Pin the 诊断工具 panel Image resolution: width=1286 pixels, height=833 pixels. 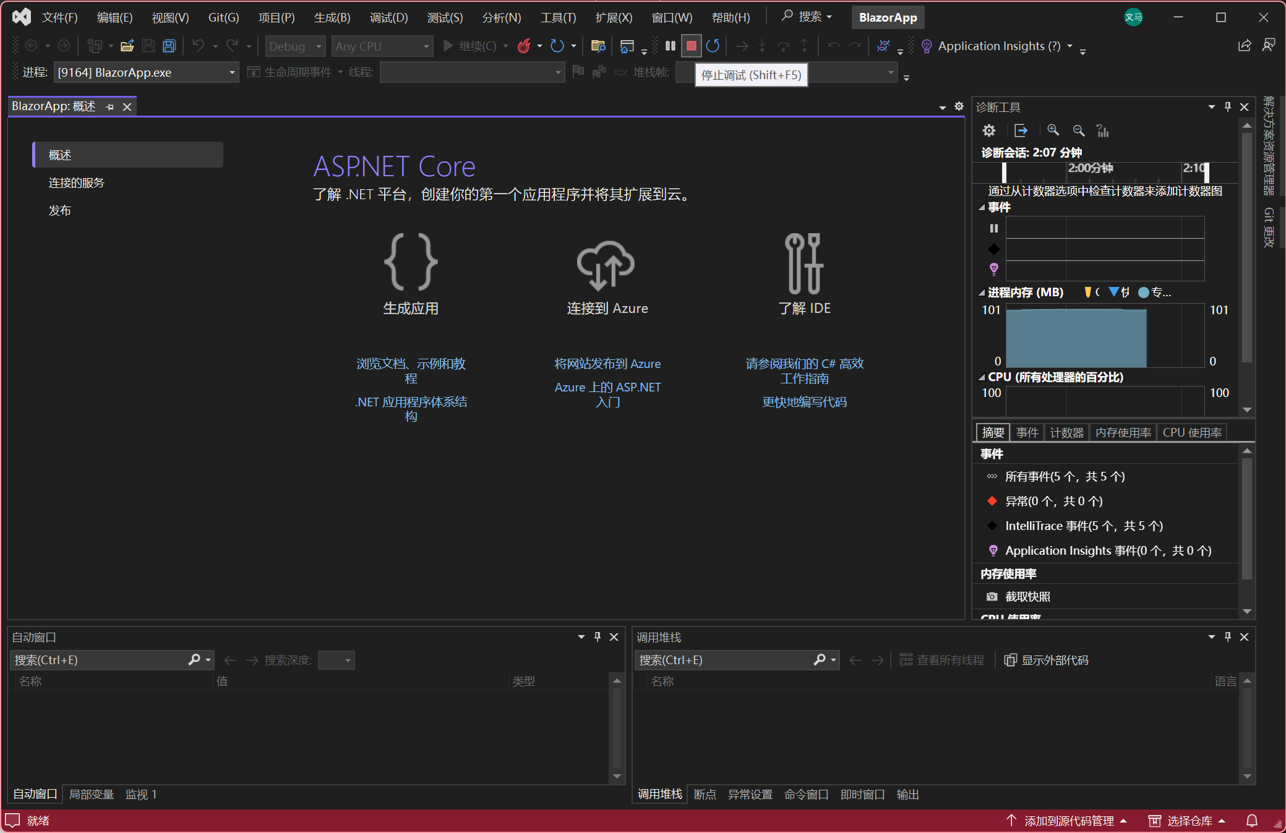(1228, 107)
